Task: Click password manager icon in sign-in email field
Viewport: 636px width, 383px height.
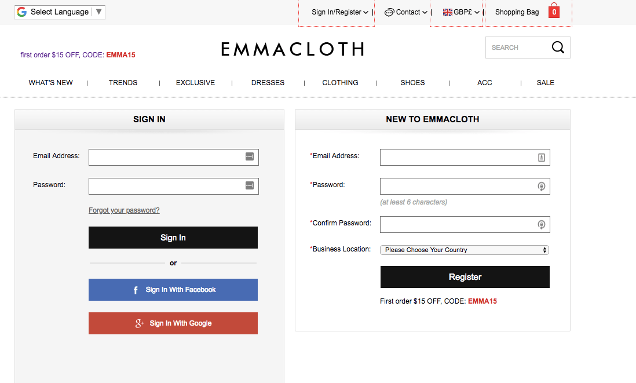Action: tap(250, 156)
